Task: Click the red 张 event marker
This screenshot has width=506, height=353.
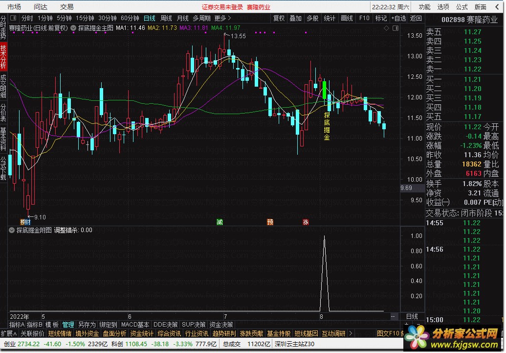Action: pyautogui.click(x=306, y=222)
